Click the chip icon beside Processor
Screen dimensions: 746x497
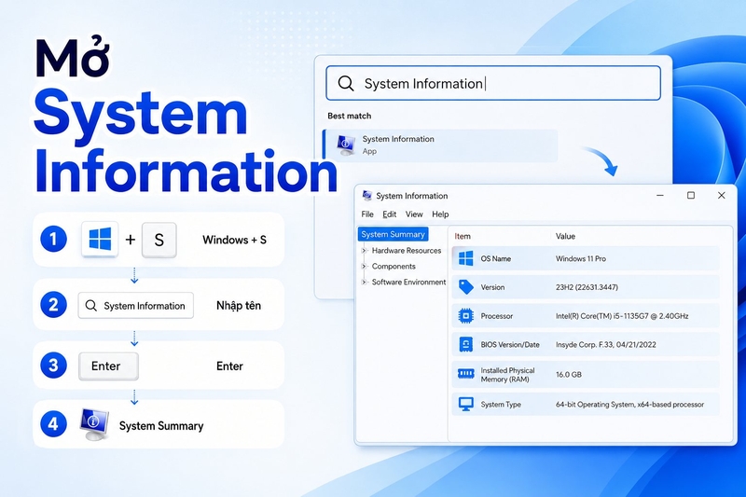[x=465, y=316]
